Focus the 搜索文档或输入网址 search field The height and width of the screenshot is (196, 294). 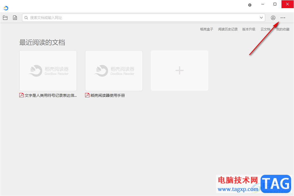pyautogui.click(x=143, y=18)
